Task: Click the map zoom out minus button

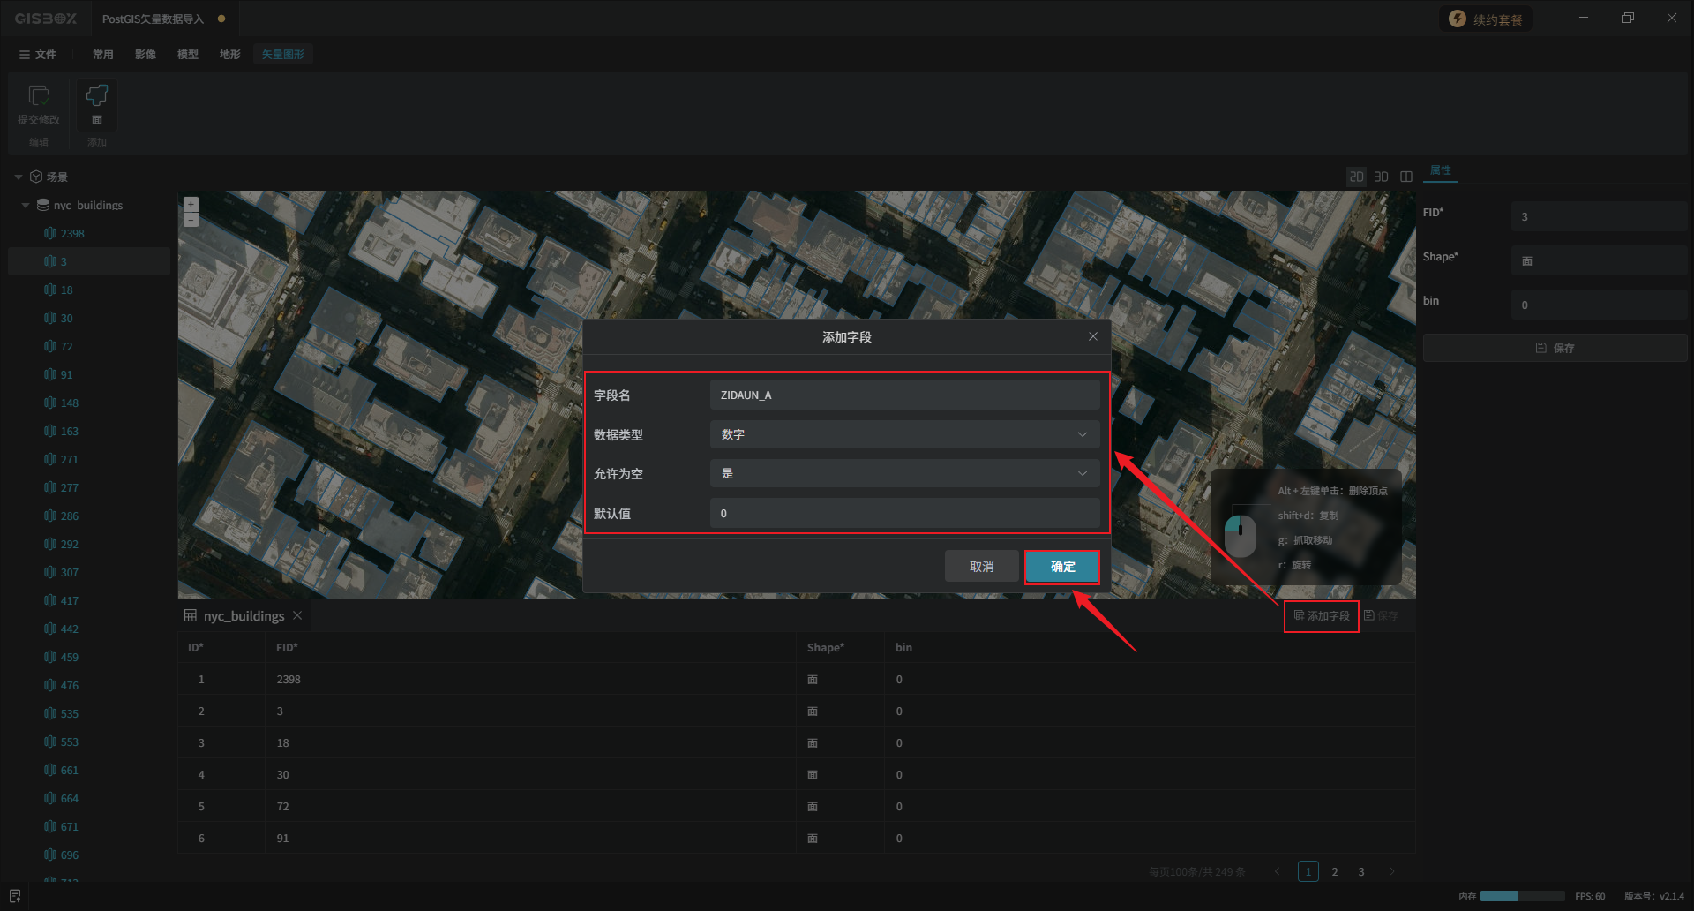Action: (x=191, y=220)
